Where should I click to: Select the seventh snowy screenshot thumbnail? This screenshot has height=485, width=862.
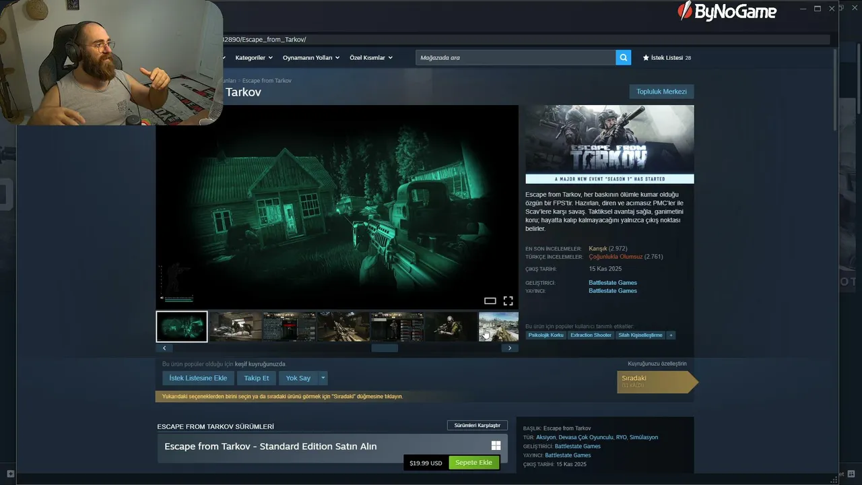[x=498, y=327]
